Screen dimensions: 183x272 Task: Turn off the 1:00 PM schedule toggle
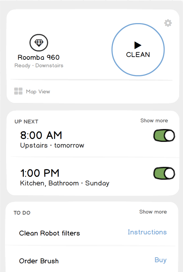click(164, 173)
